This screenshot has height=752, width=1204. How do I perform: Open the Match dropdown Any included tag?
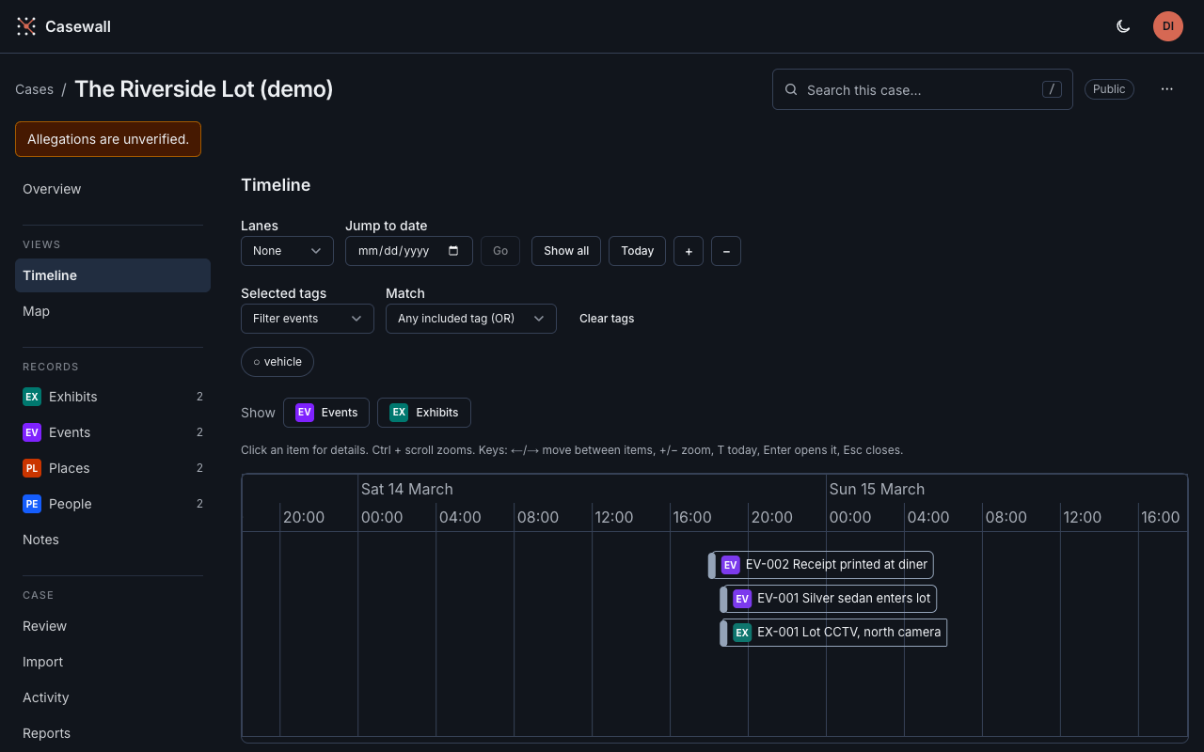[471, 319]
